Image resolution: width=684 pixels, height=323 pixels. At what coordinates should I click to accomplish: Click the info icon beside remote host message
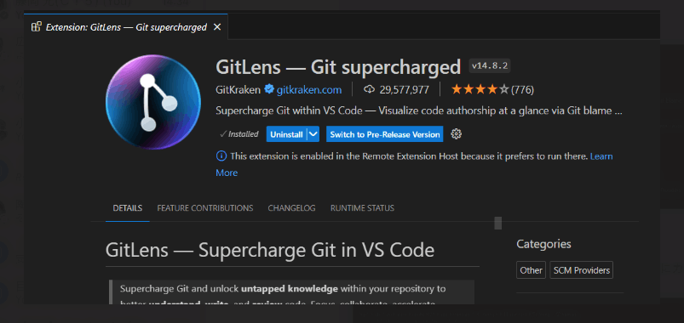click(221, 156)
